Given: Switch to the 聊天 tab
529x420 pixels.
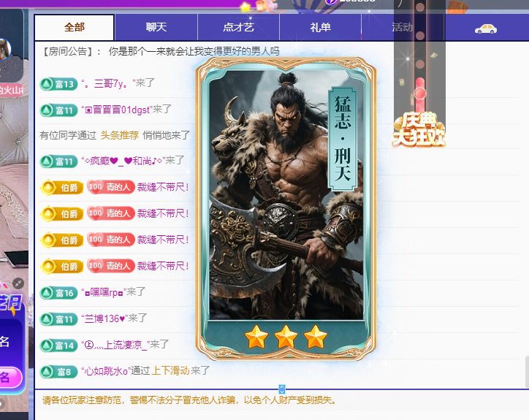Looking at the screenshot, I should coord(156,27).
